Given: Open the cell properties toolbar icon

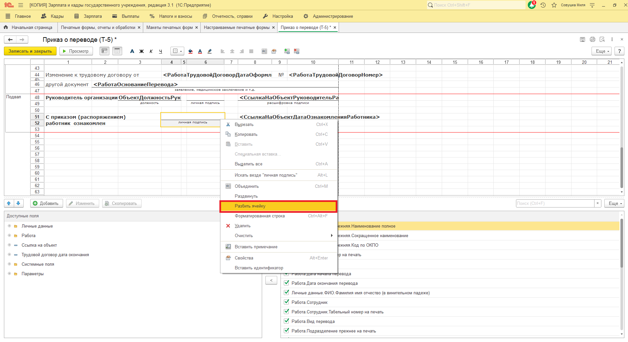Looking at the screenshot, I should pos(274,51).
